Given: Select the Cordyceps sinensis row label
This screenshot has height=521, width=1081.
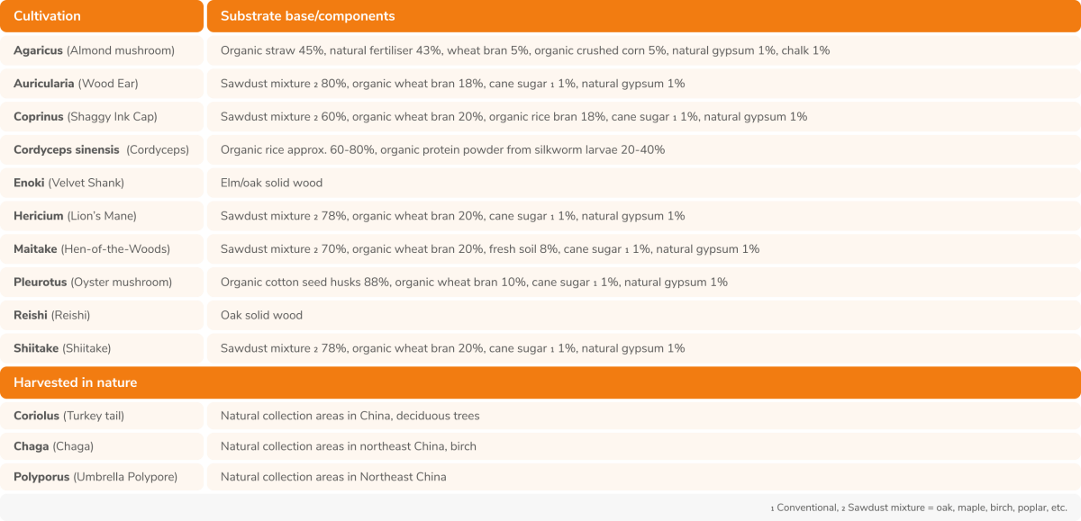Looking at the screenshot, I should [101, 150].
